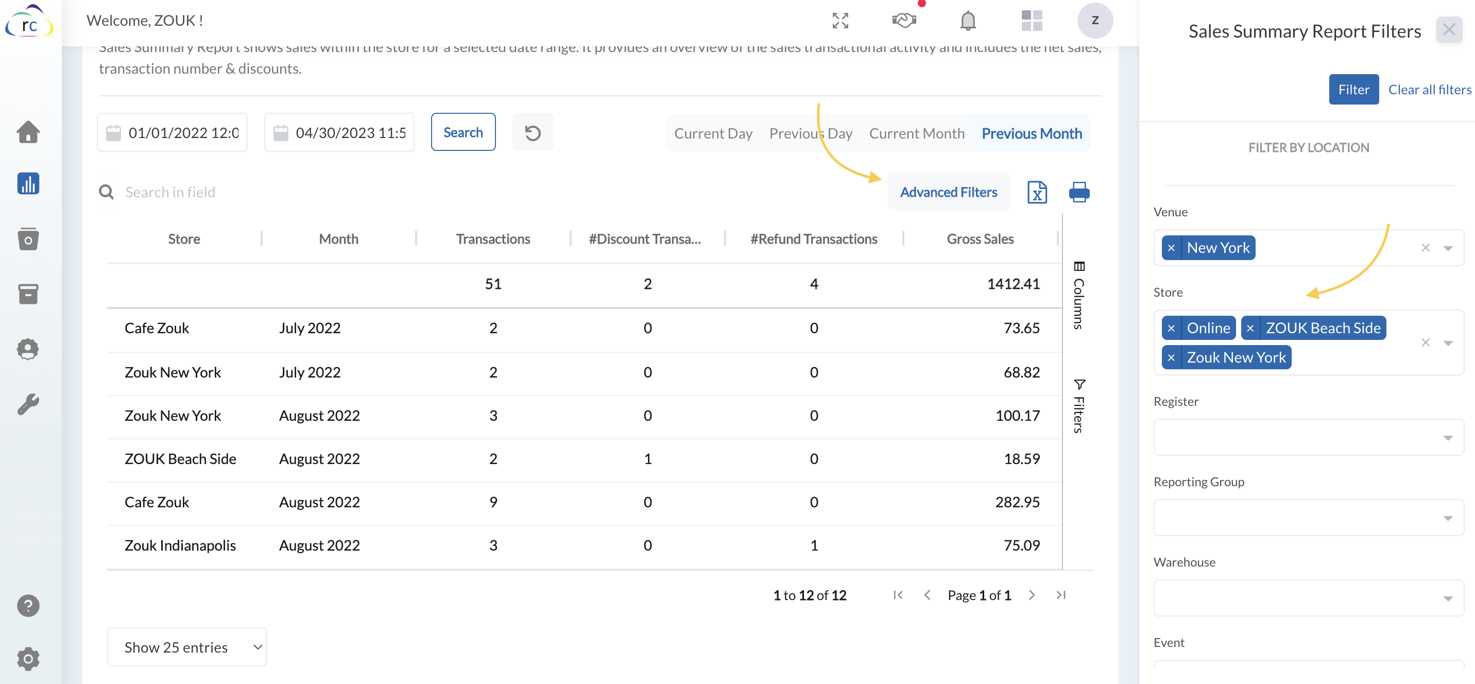Open the help question mark icon
1475x684 pixels.
(x=28, y=606)
